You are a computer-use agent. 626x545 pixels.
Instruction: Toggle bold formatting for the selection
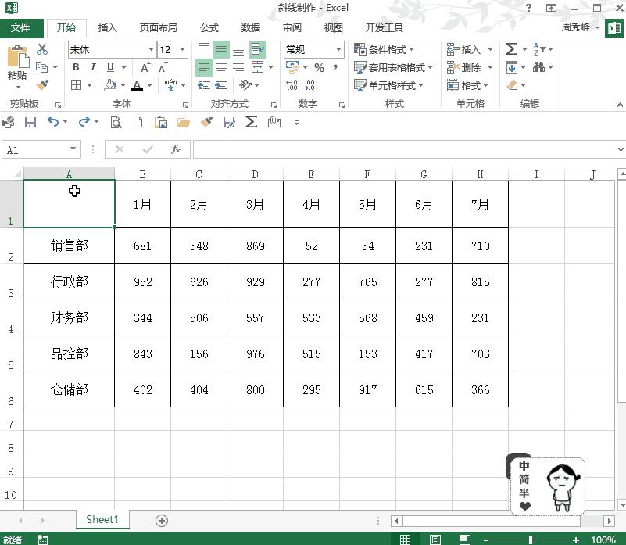(x=75, y=67)
